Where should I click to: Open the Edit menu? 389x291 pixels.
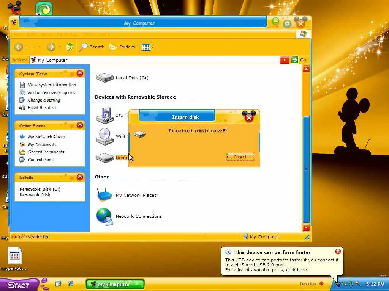coord(31,34)
